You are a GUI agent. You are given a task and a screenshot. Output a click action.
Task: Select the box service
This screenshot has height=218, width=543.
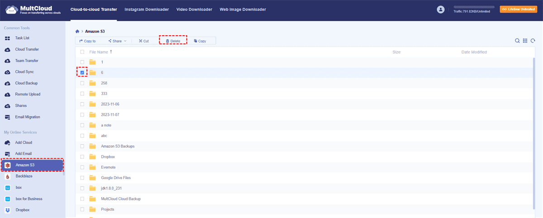pos(19,188)
